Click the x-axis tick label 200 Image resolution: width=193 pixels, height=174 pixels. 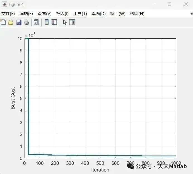pos(55,163)
